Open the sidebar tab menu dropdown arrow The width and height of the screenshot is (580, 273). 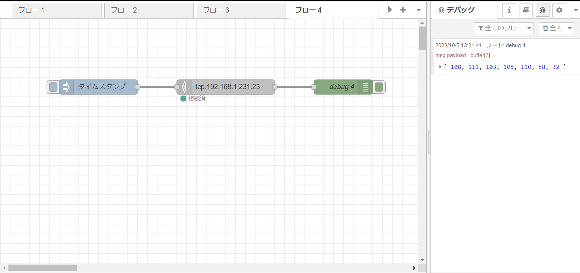tap(575, 10)
